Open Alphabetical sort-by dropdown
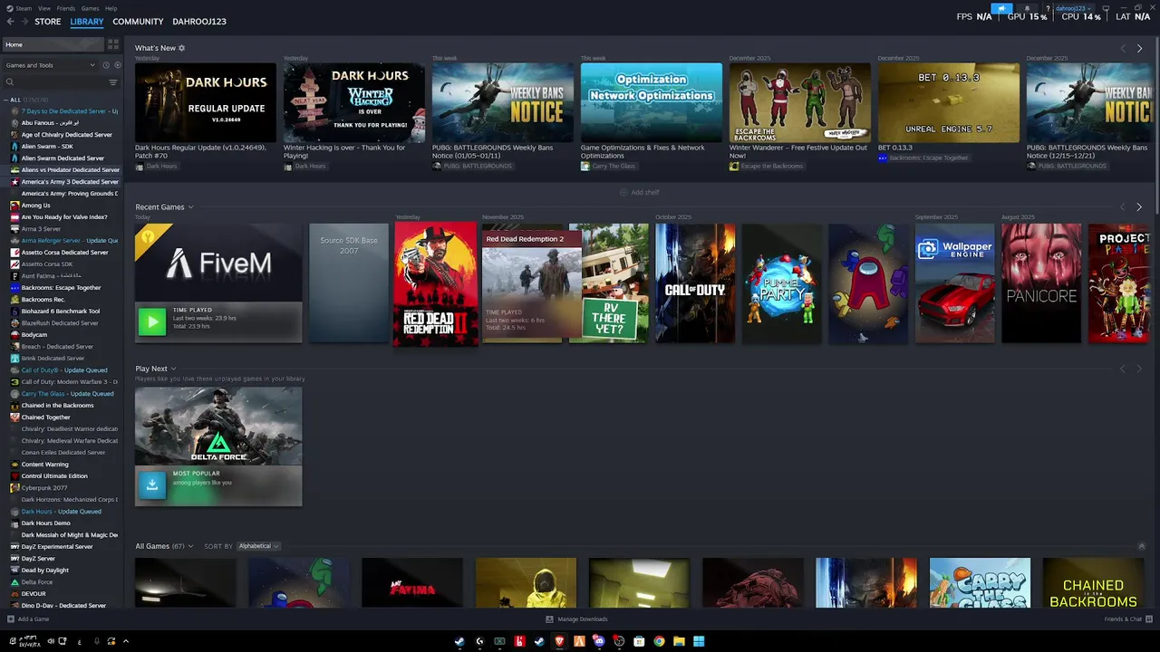This screenshot has width=1160, height=652. point(258,546)
